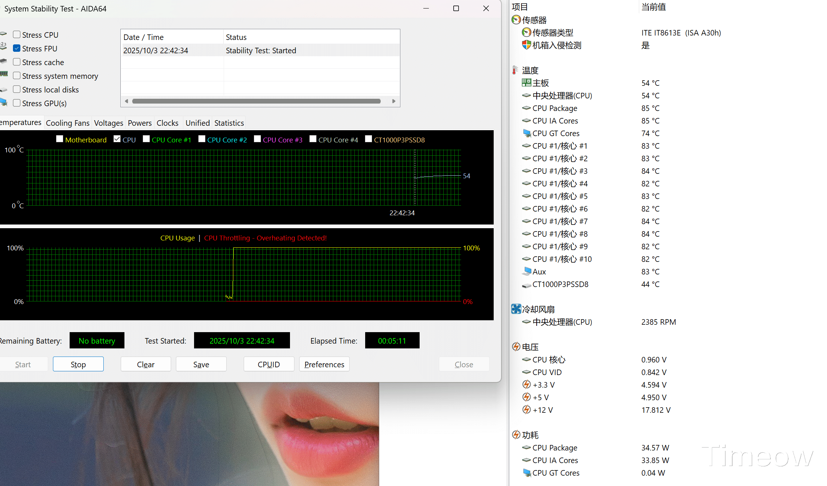Click the voltage section lightning icon
The height and width of the screenshot is (486, 827).
[516, 347]
